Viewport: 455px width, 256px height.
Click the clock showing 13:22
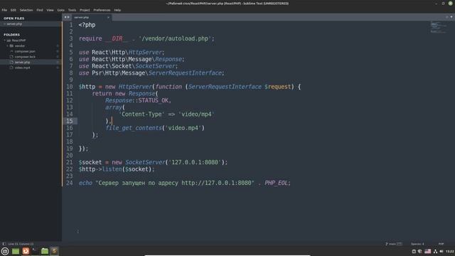[450, 251]
